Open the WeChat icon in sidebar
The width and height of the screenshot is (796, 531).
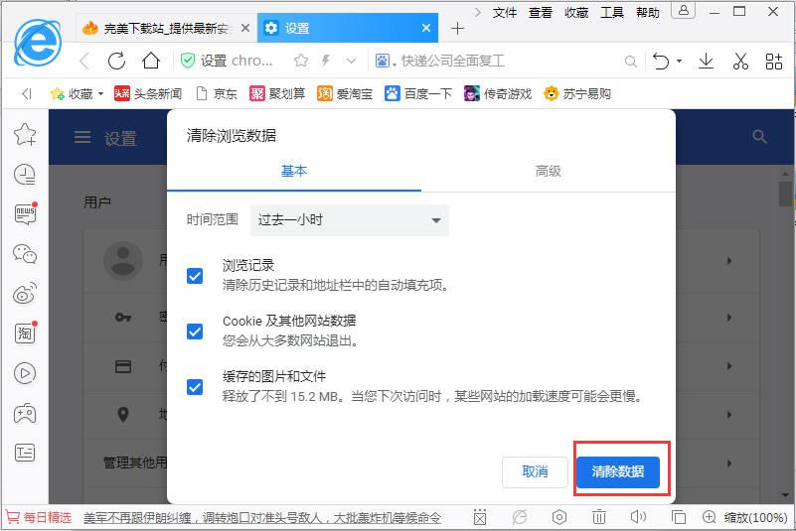click(25, 254)
